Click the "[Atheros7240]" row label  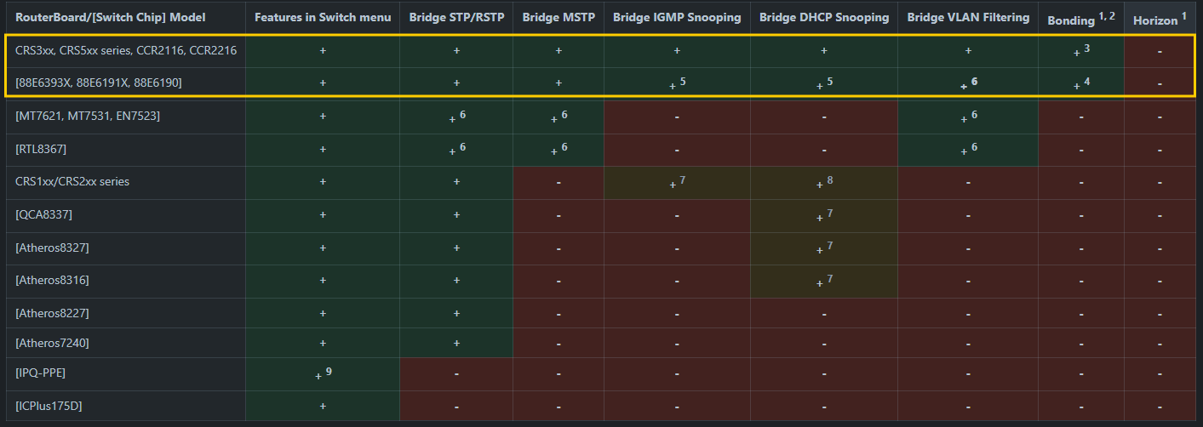click(x=52, y=344)
